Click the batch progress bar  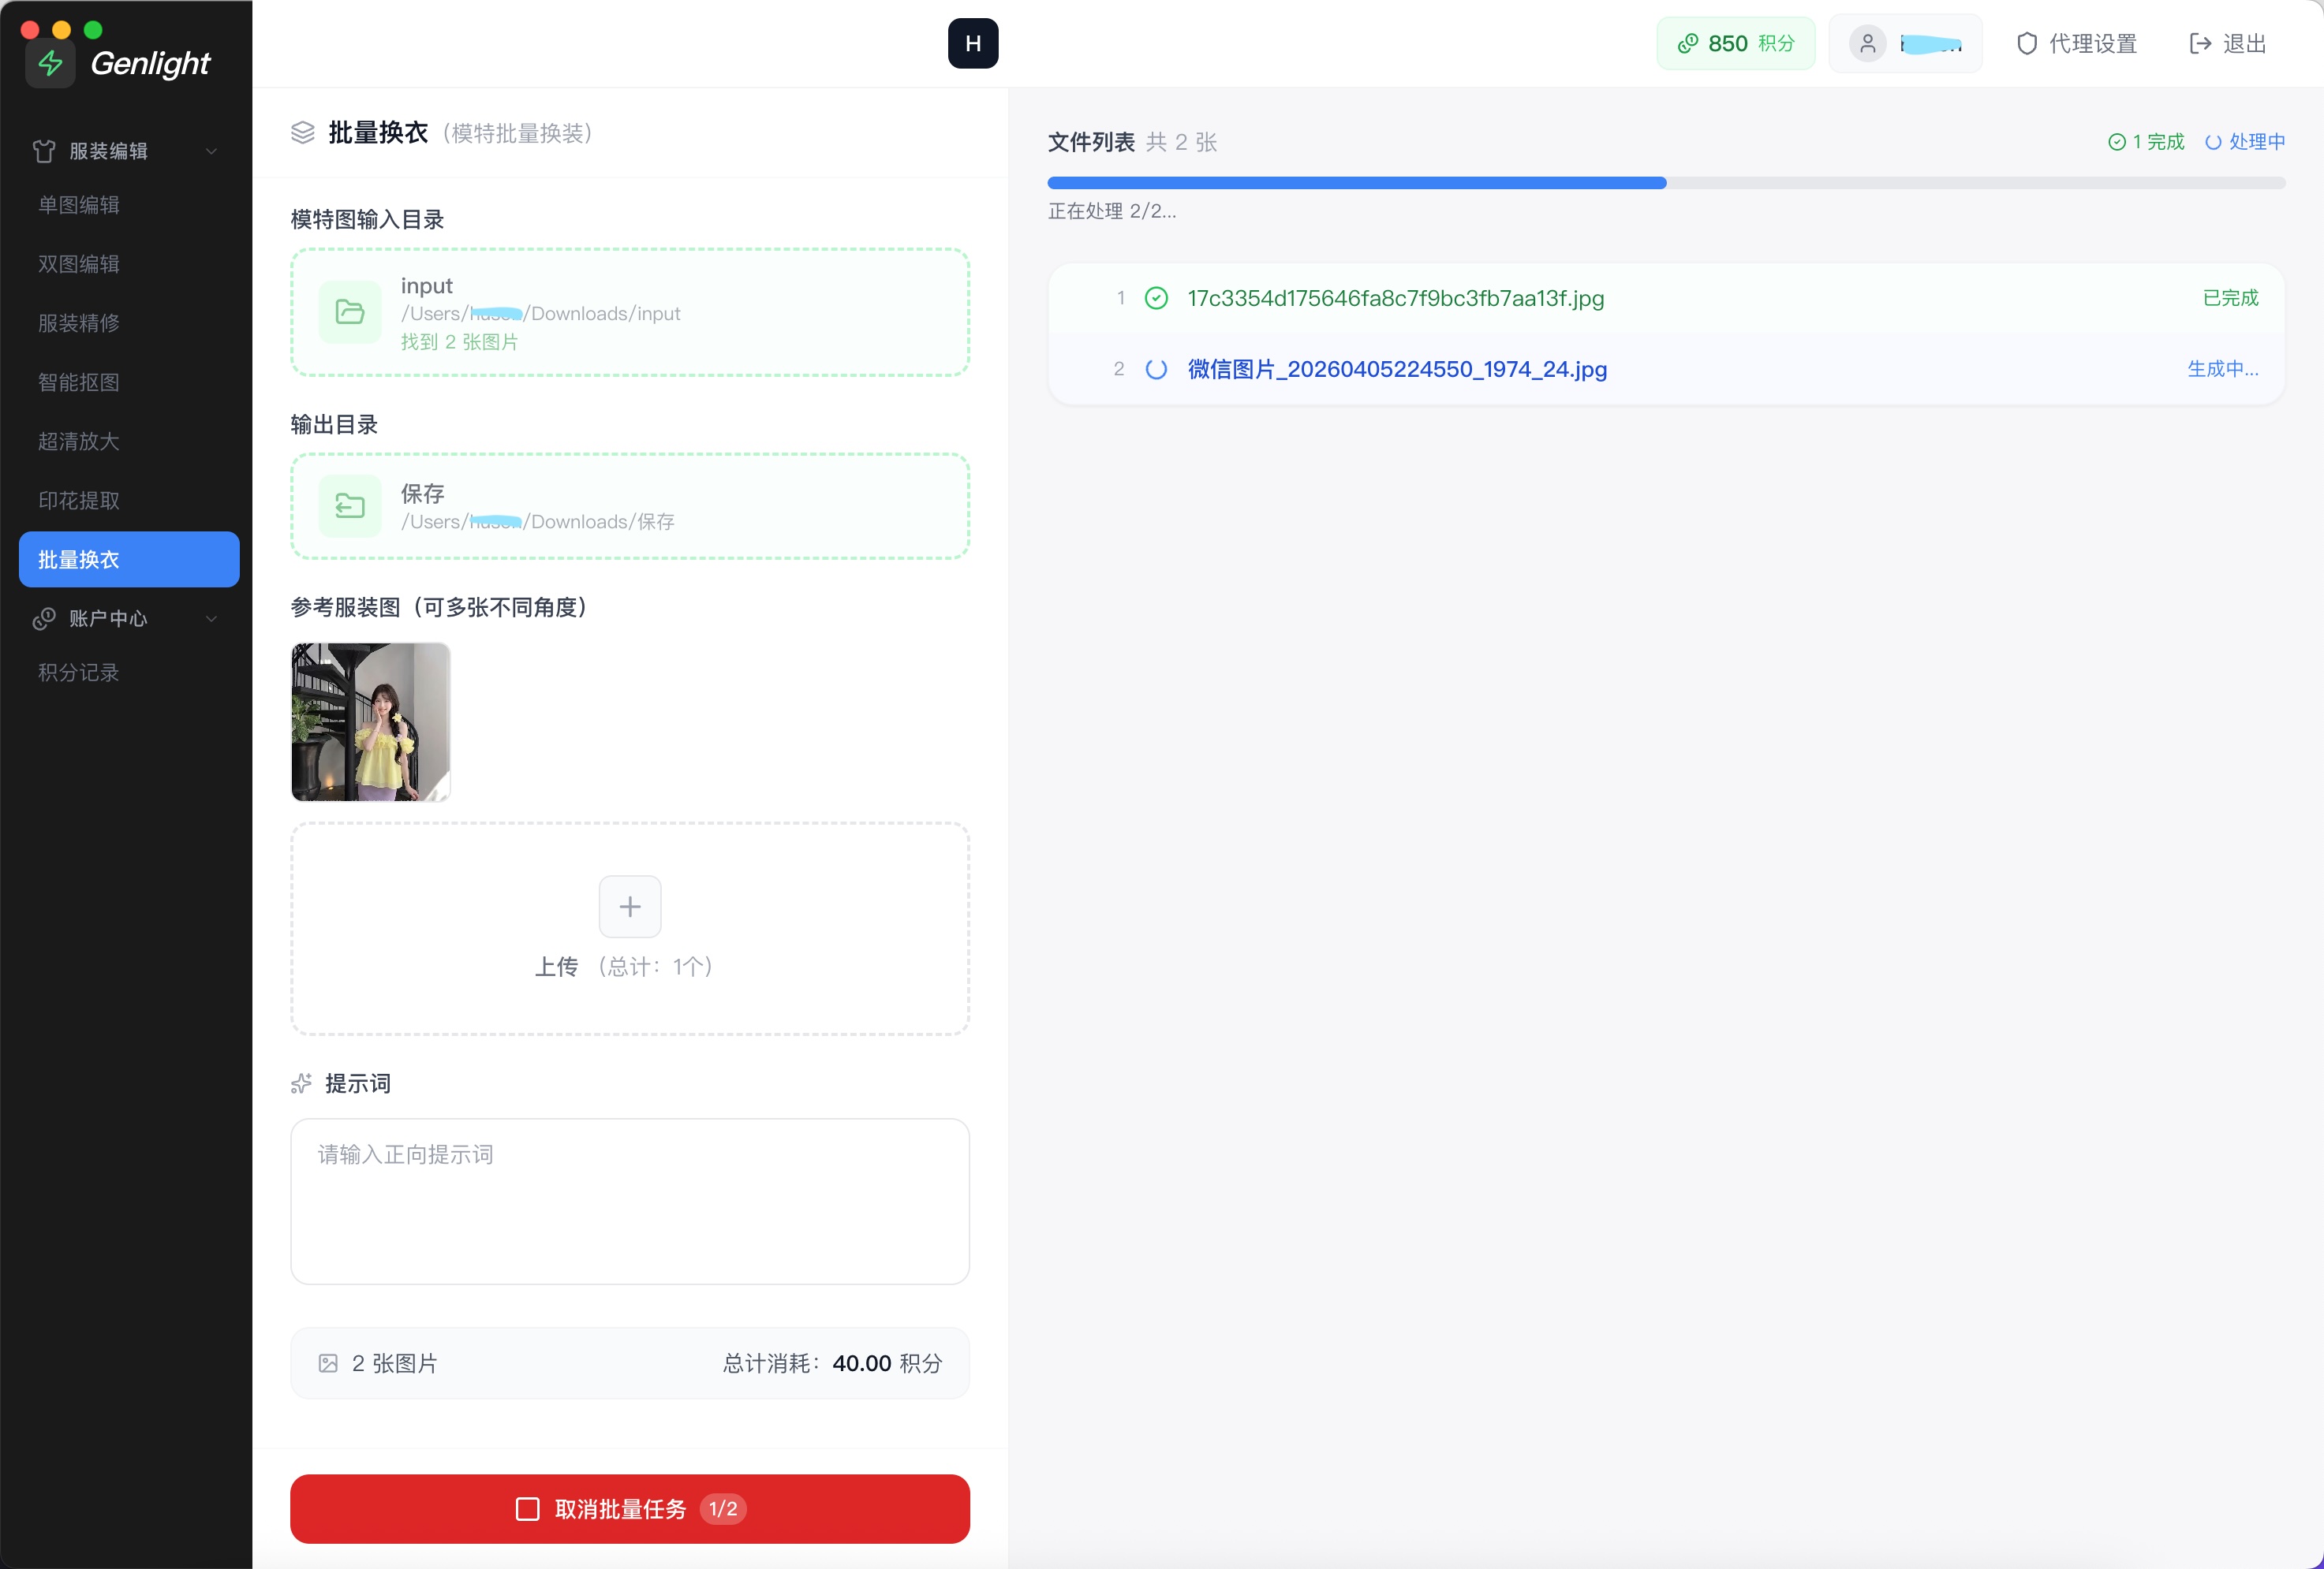1666,183
